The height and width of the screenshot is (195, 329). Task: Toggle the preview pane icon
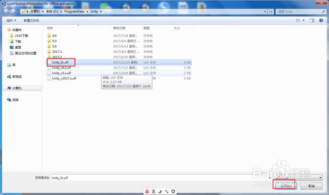click(312, 20)
